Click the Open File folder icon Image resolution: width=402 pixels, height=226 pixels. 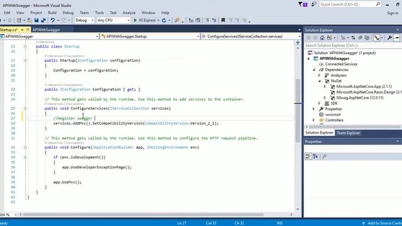pyautogui.click(x=30, y=20)
